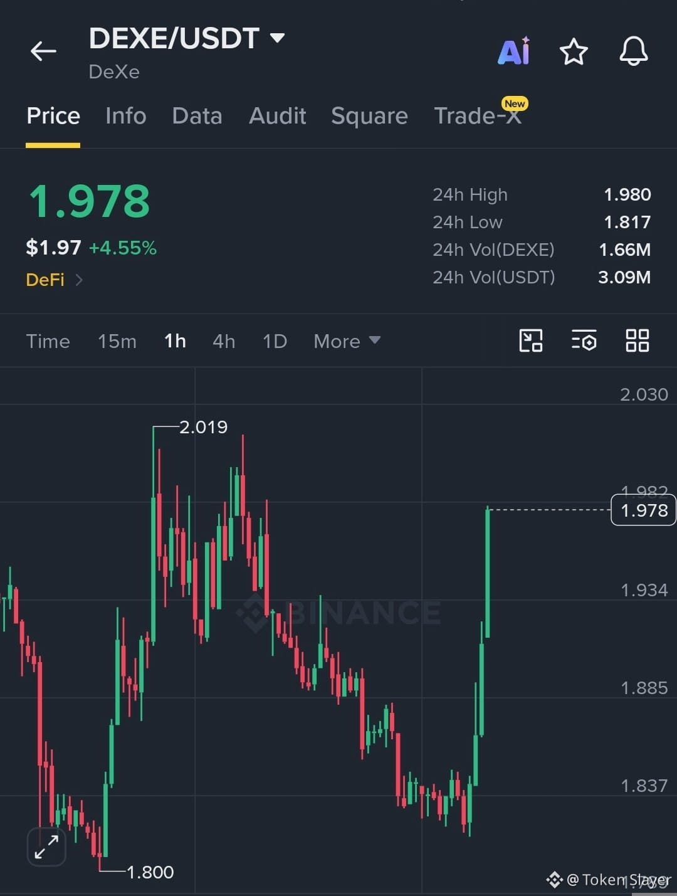Open the Audit tab

point(277,116)
